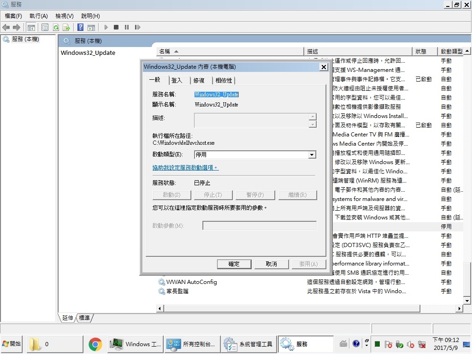
Task: Click the gear icon beside WWAN AutoConfig
Action: point(162,282)
